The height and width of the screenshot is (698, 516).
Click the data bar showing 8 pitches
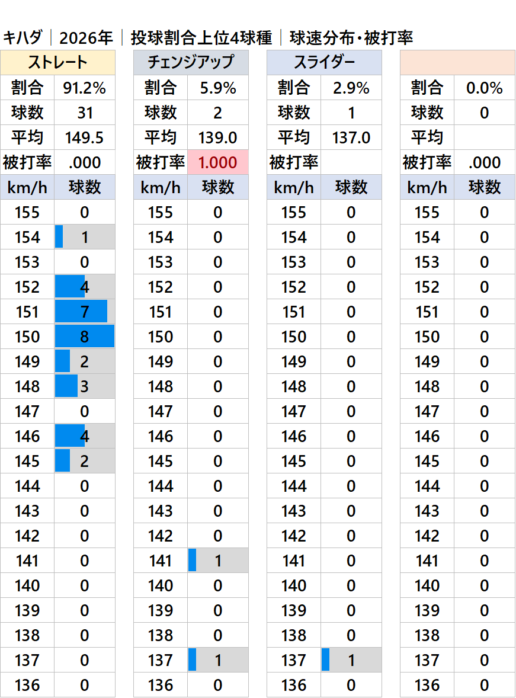tap(84, 337)
